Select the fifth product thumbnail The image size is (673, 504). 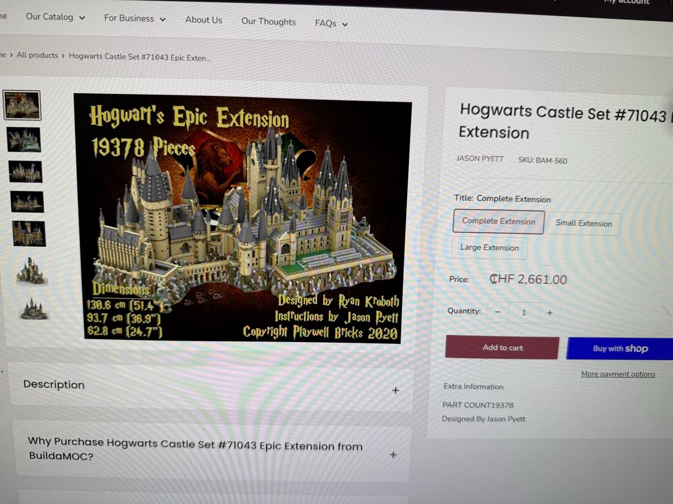coord(29,234)
